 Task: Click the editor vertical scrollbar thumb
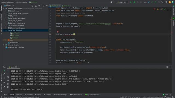coord(171,34)
